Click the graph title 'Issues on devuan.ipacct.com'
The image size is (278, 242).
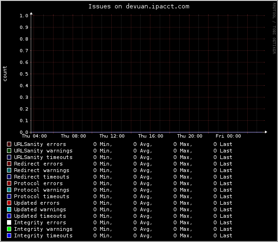(x=139, y=7)
